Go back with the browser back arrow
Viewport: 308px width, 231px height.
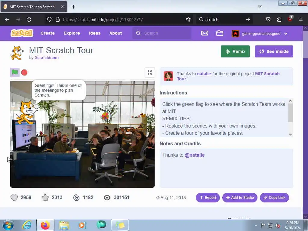click(x=7, y=20)
